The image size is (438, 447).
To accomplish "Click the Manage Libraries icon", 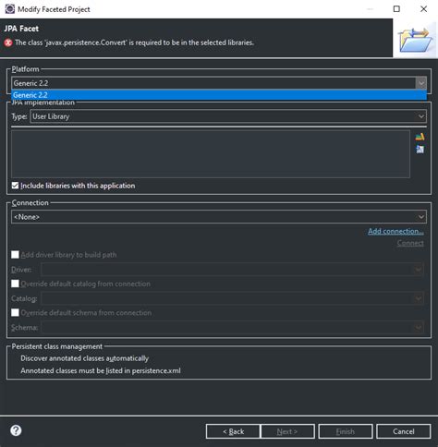I will pos(420,137).
